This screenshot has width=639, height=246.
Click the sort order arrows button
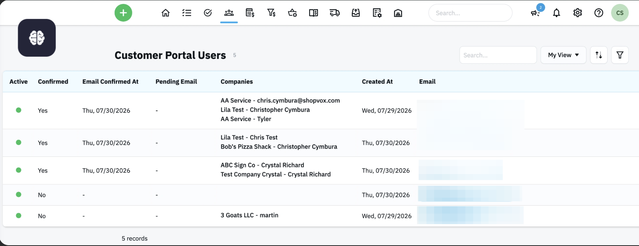click(599, 55)
